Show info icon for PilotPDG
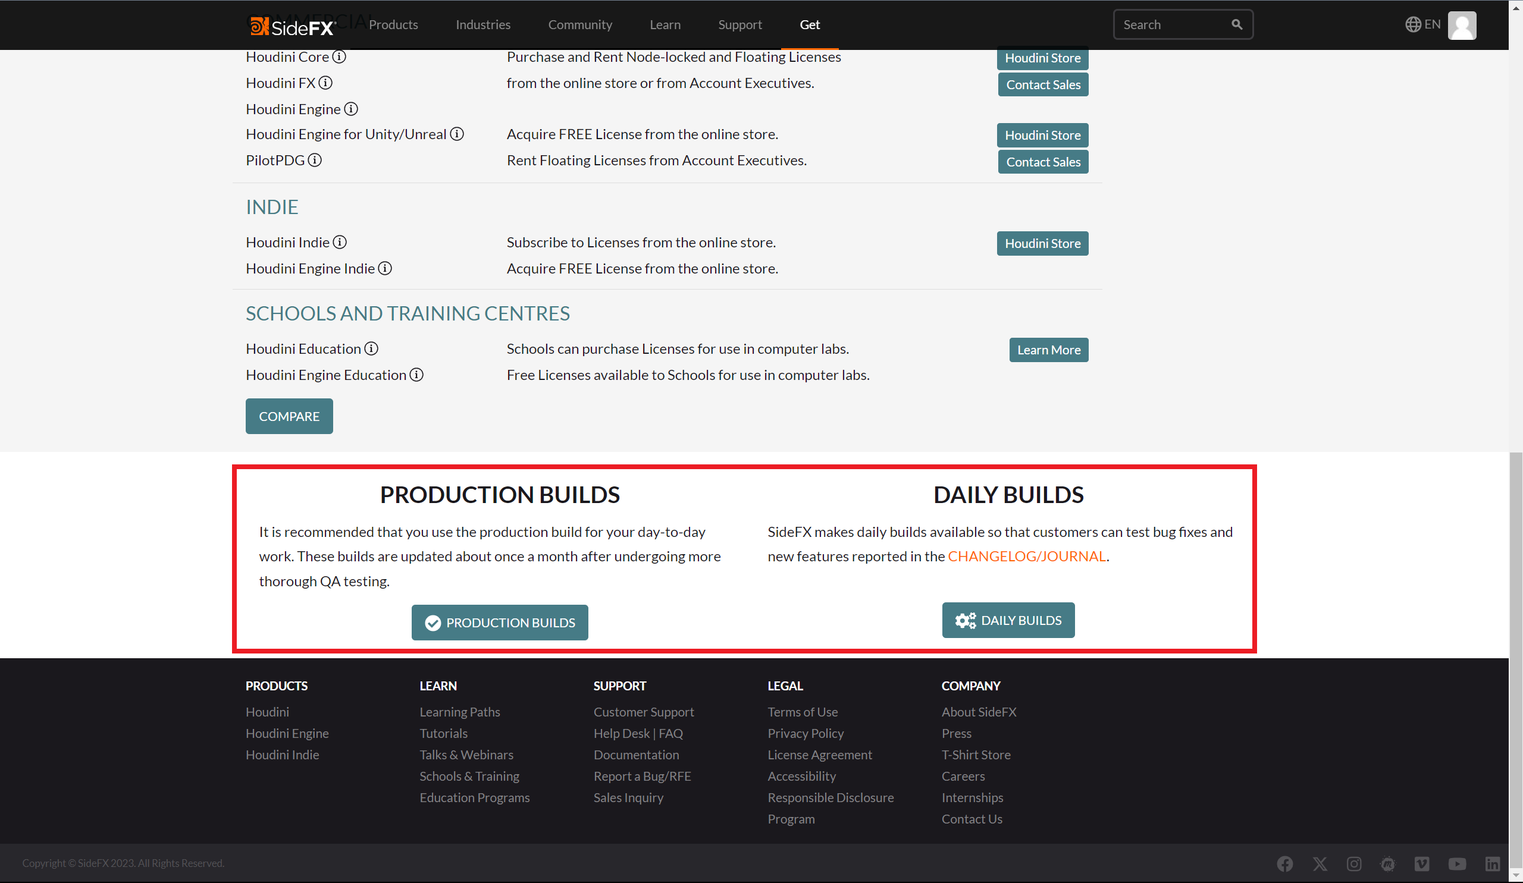Screen dimensions: 1523x883 (315, 160)
